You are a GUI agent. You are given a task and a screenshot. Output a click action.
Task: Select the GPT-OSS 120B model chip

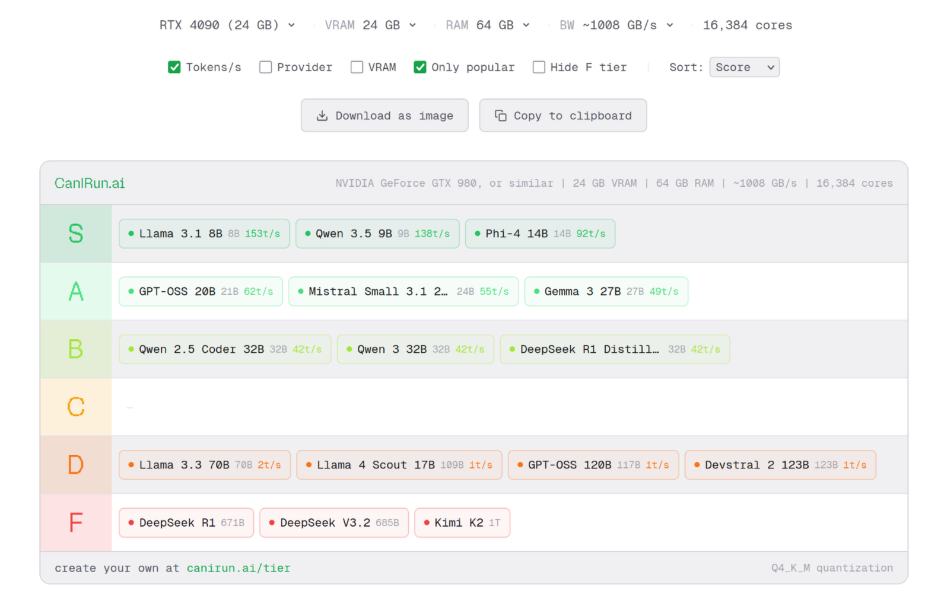click(593, 465)
